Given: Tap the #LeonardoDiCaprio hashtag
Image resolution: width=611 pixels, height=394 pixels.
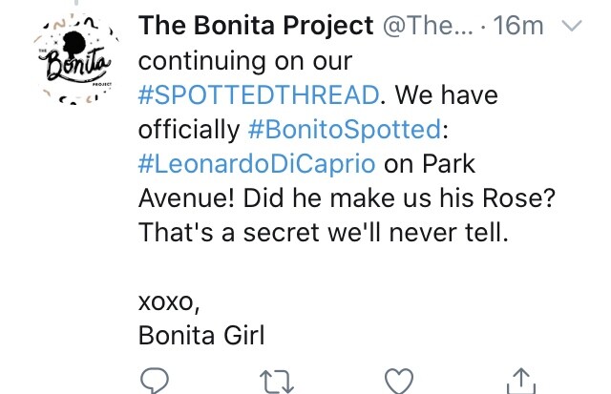Looking at the screenshot, I should coord(256,162).
